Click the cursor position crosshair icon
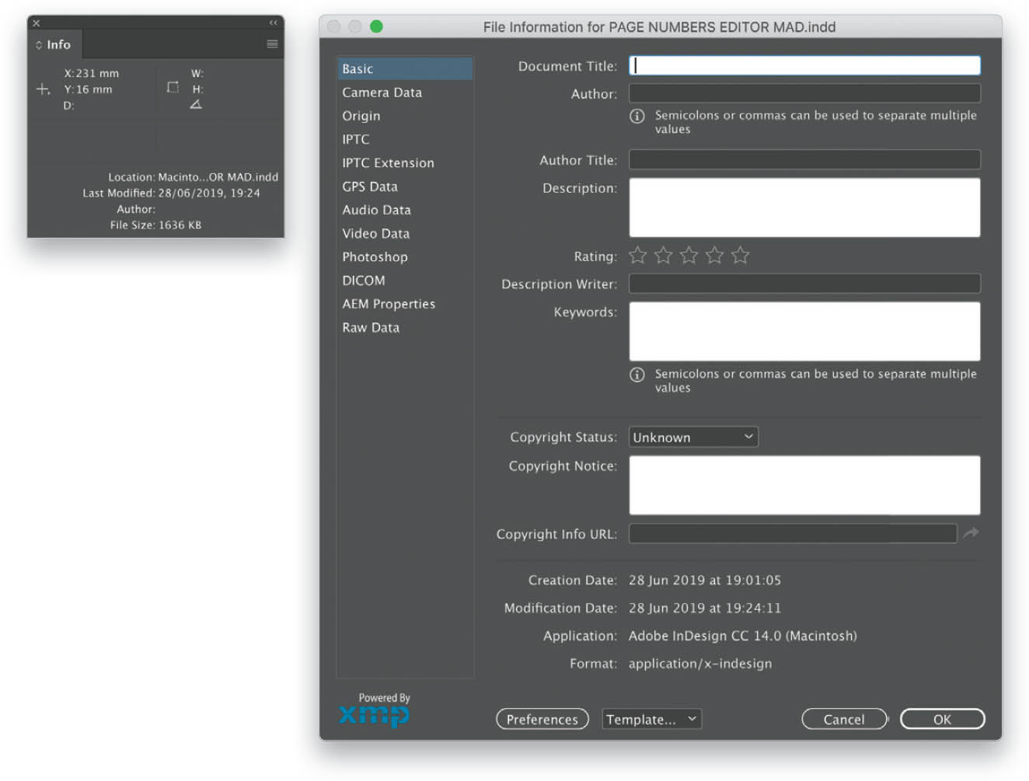The height and width of the screenshot is (781, 1029). [x=43, y=89]
